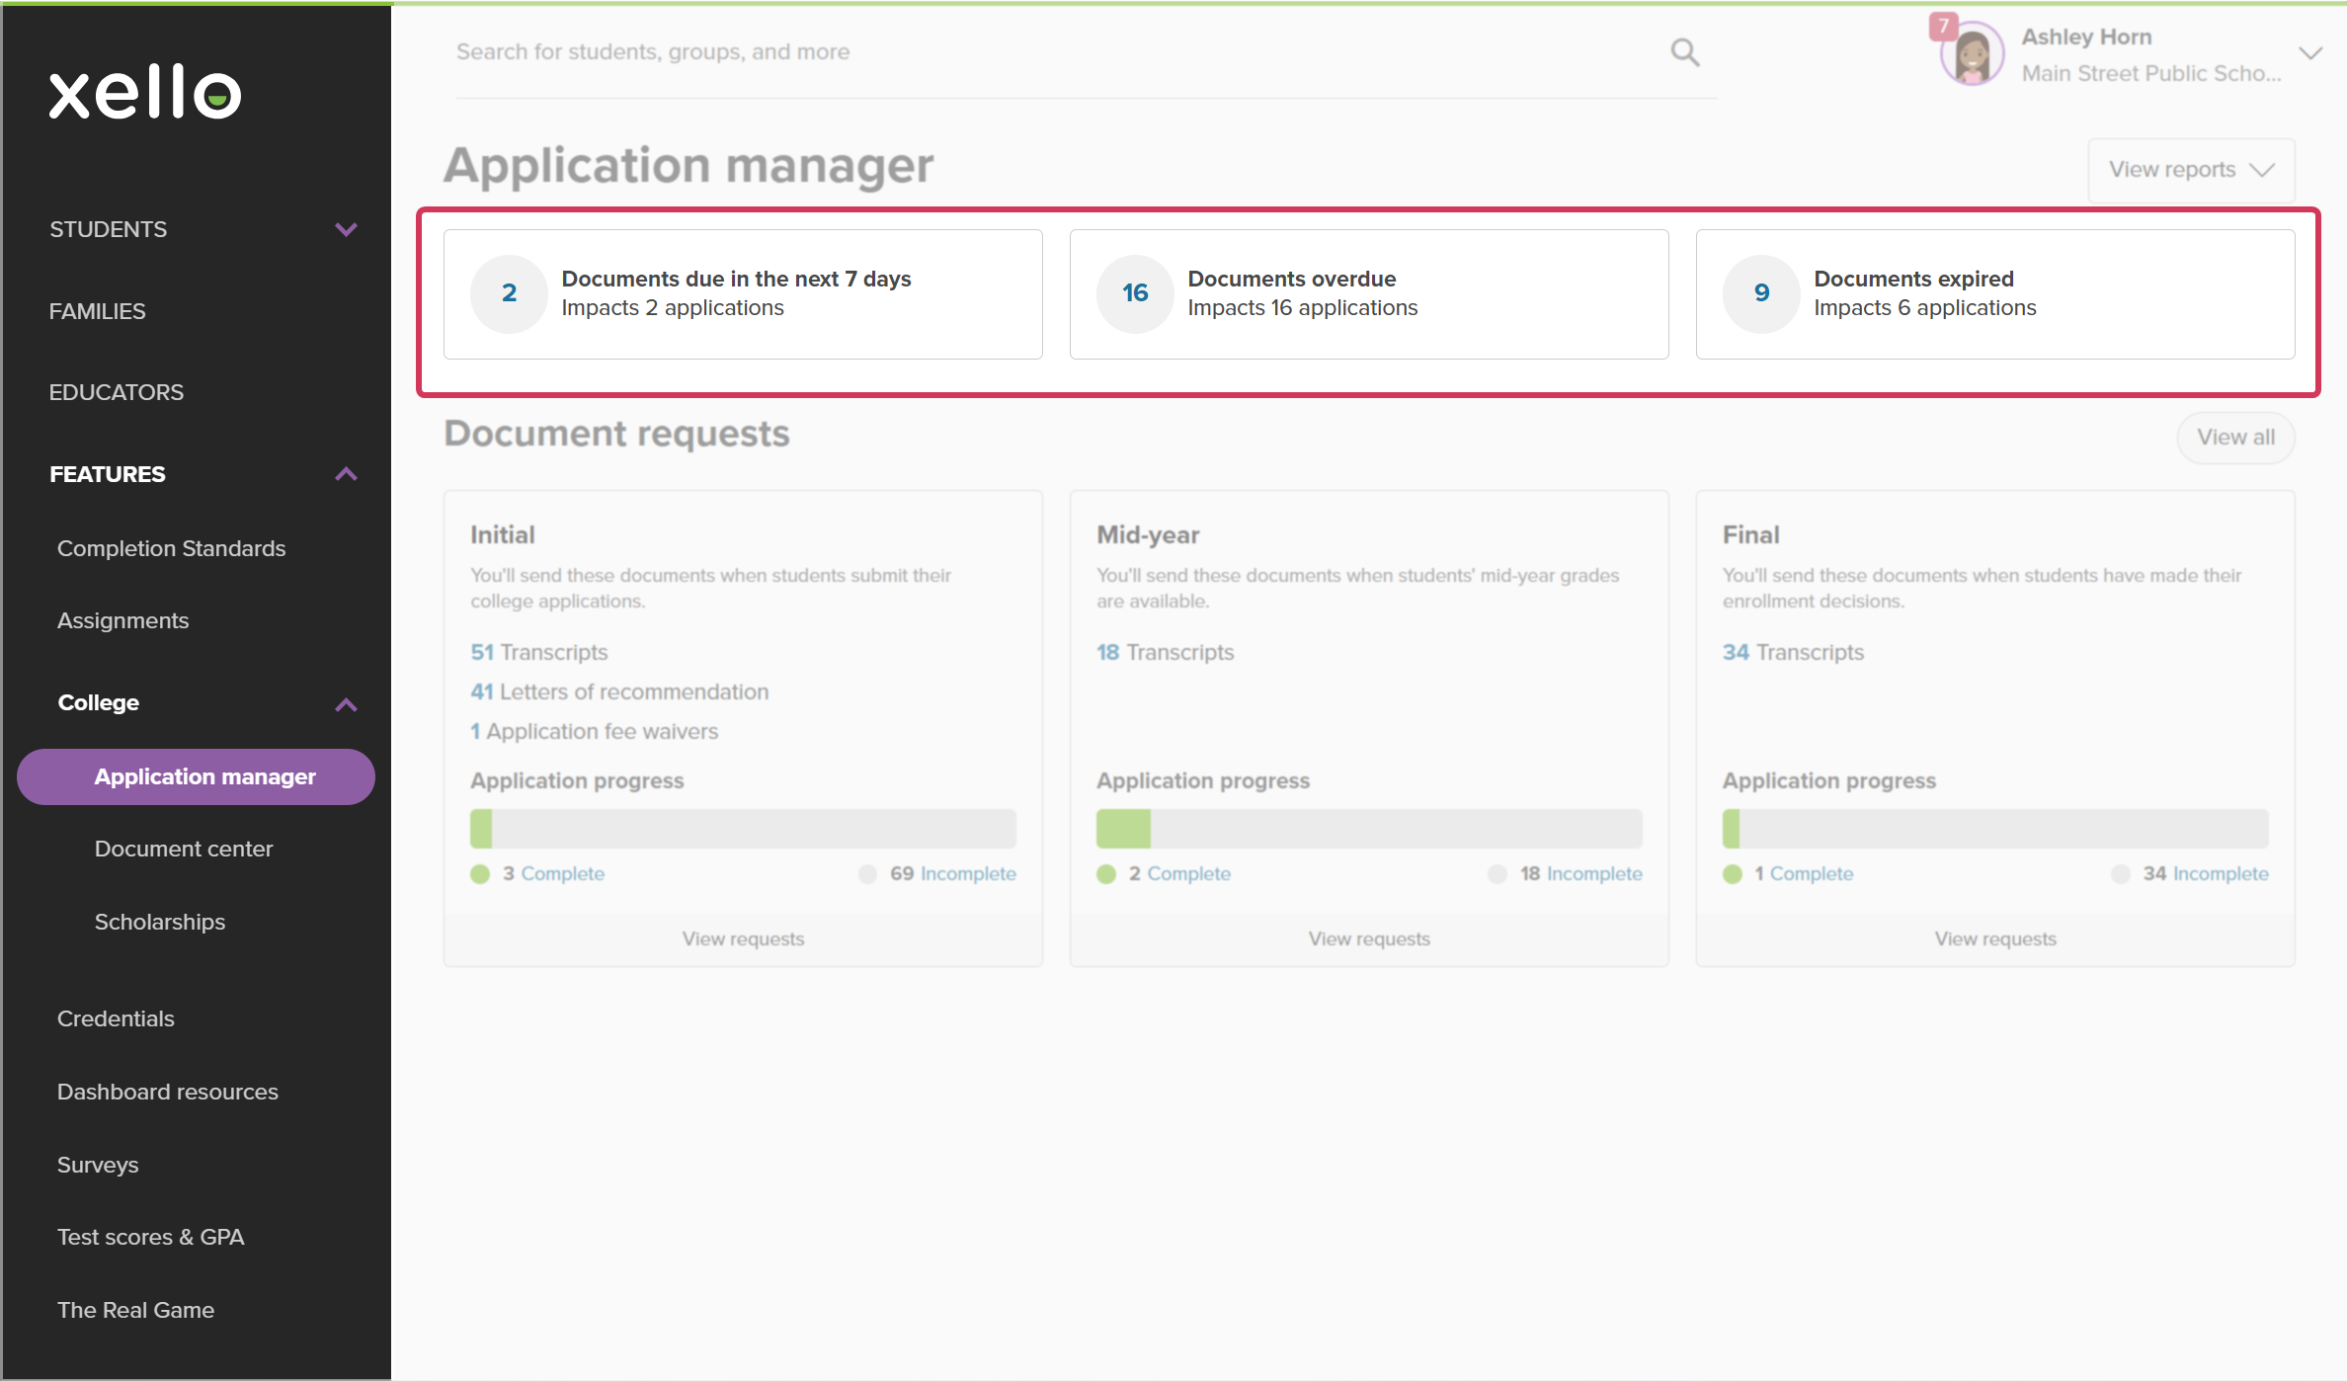Click the Document requests heading
2347x1382 pixels.
pyautogui.click(x=616, y=434)
